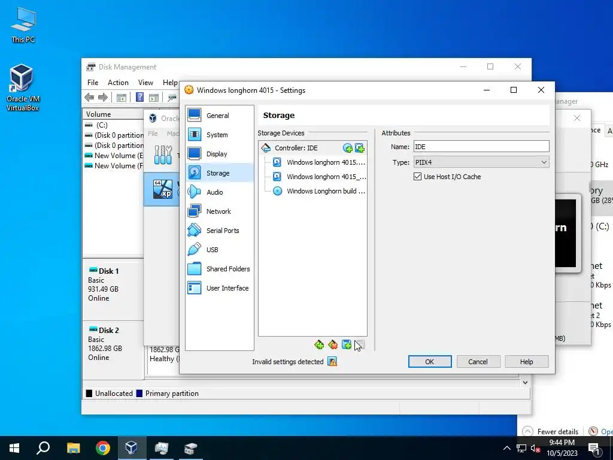Switch to Task Manager in the taskbar
Image resolution: width=613 pixels, height=460 pixels.
[x=161, y=448]
